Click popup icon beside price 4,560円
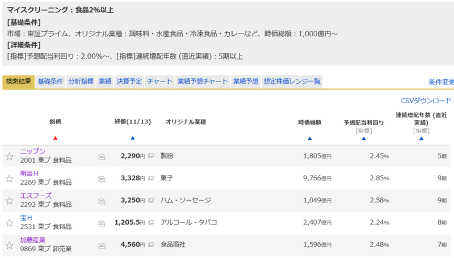 coord(151,245)
